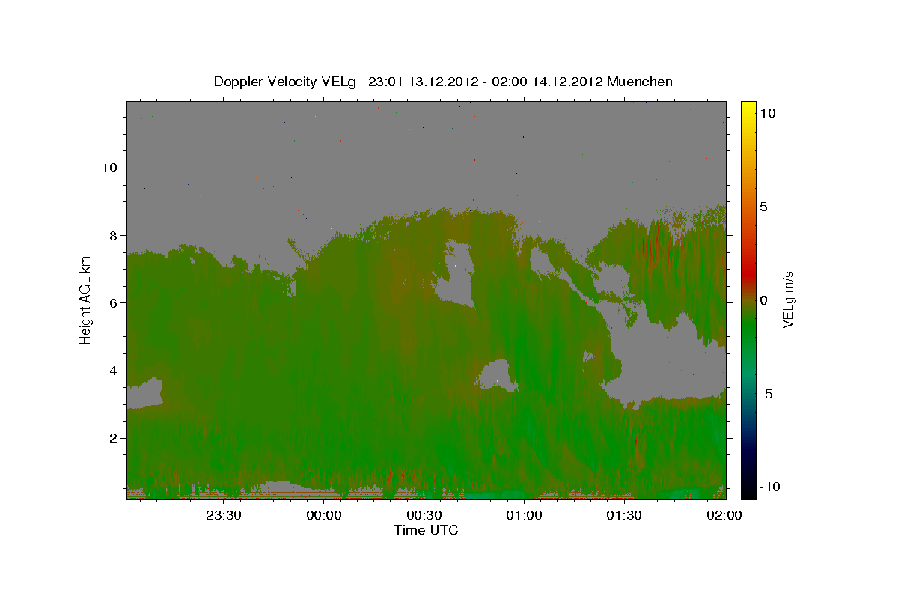Select the 'Height AGL km' axis label
This screenshot has height=599, width=898.
[x=85, y=299]
